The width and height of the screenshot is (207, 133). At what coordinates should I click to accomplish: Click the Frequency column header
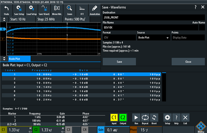point(42,70)
